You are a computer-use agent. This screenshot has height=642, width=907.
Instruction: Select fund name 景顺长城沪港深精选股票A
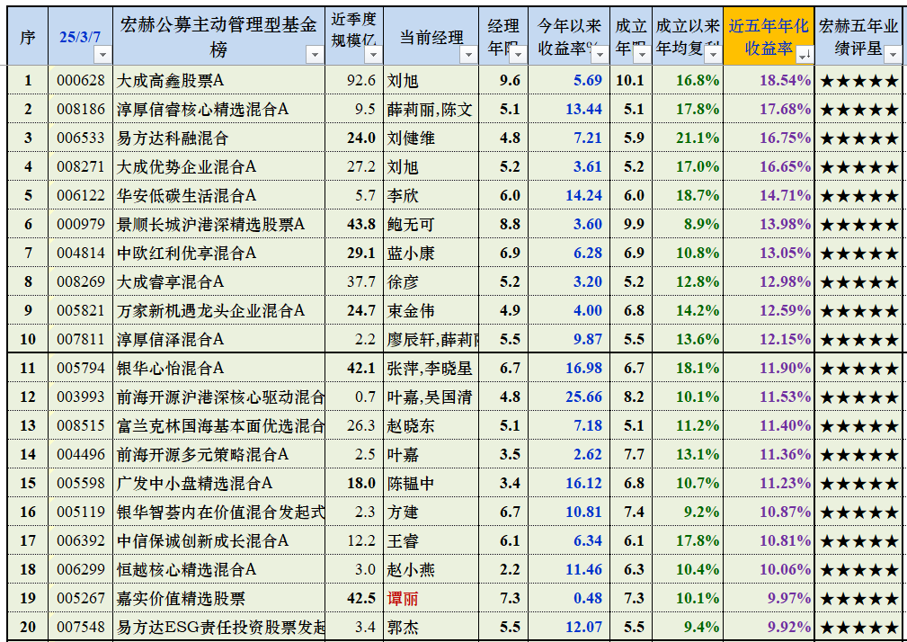[x=210, y=225]
